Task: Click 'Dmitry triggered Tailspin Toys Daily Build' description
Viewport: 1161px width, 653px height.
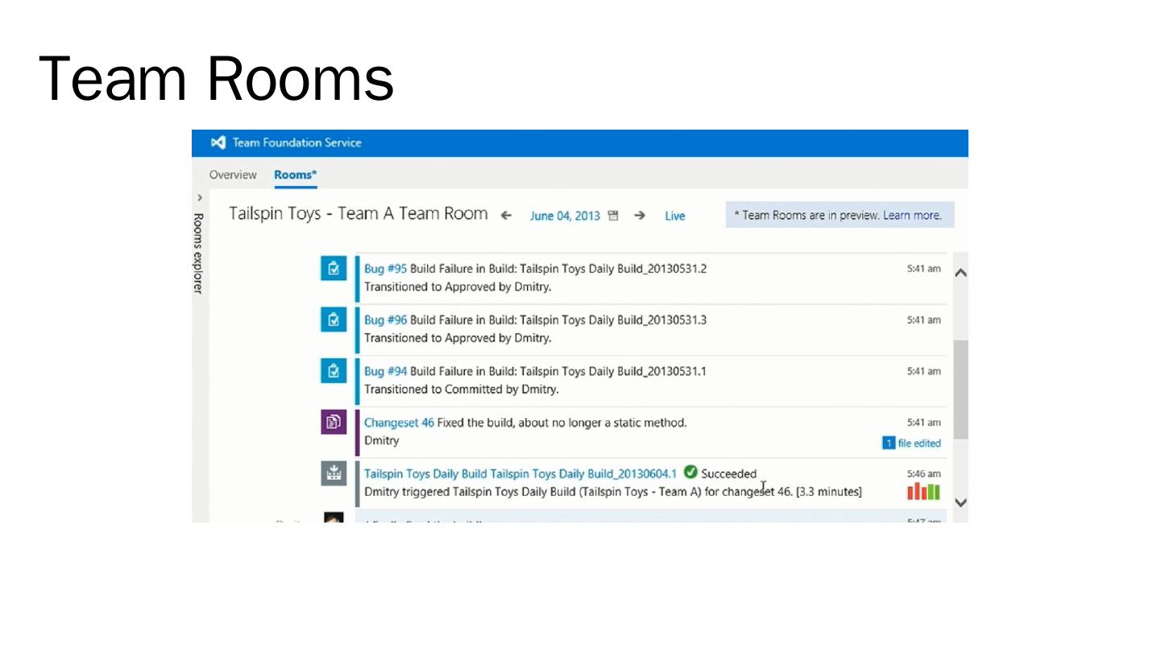Action: point(613,492)
